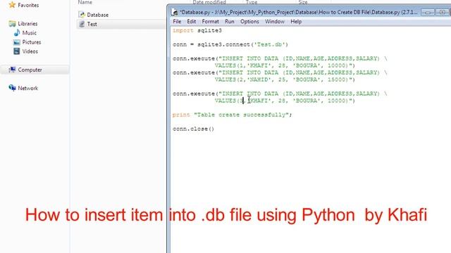
Task: Click the conn.close() line
Action: (x=193, y=129)
